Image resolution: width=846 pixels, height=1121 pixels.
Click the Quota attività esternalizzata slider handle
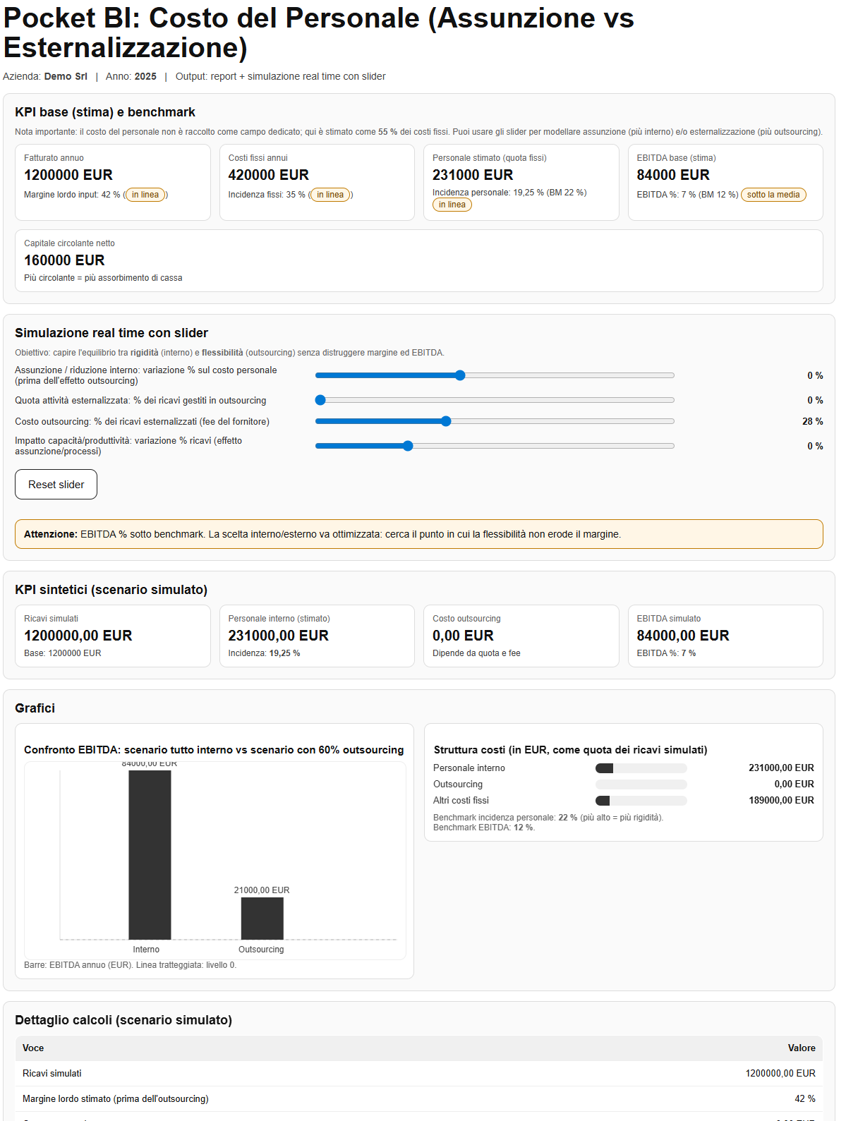click(x=320, y=400)
